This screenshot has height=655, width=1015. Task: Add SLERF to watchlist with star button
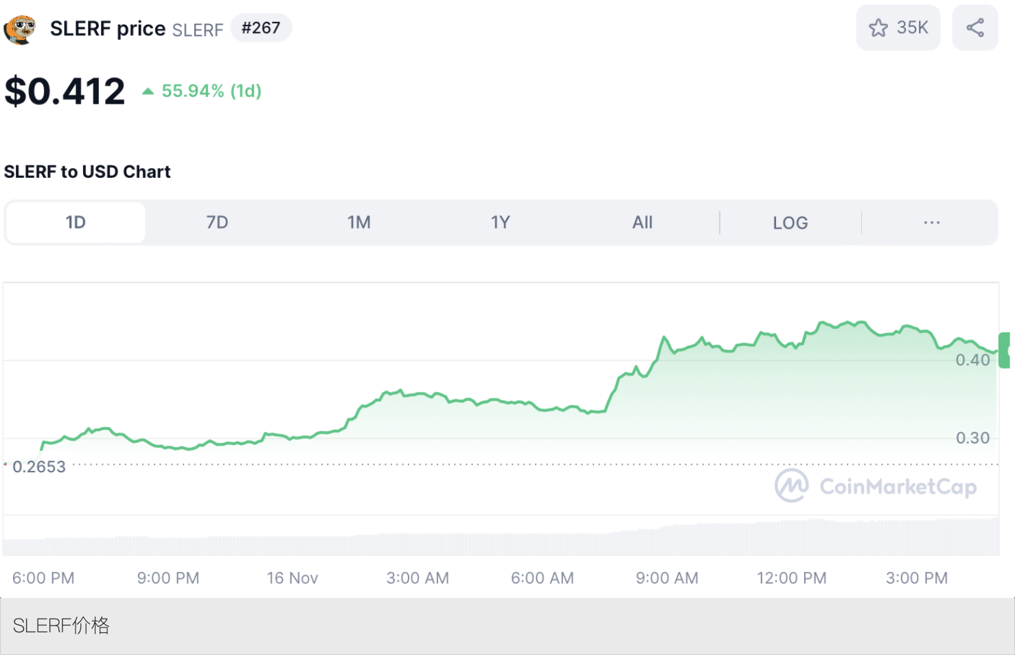pos(898,27)
